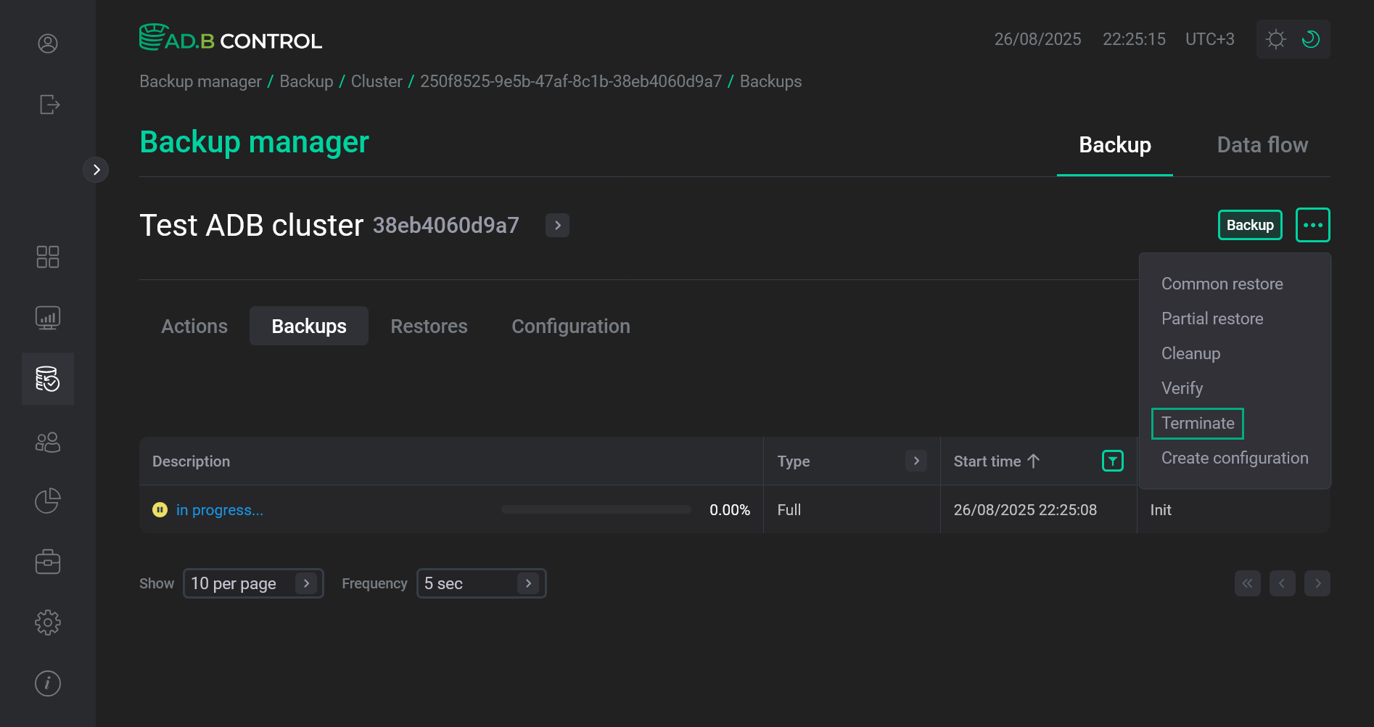Viewport: 1374px width, 727px height.
Task: Select Terminate from the actions menu
Action: click(x=1198, y=423)
